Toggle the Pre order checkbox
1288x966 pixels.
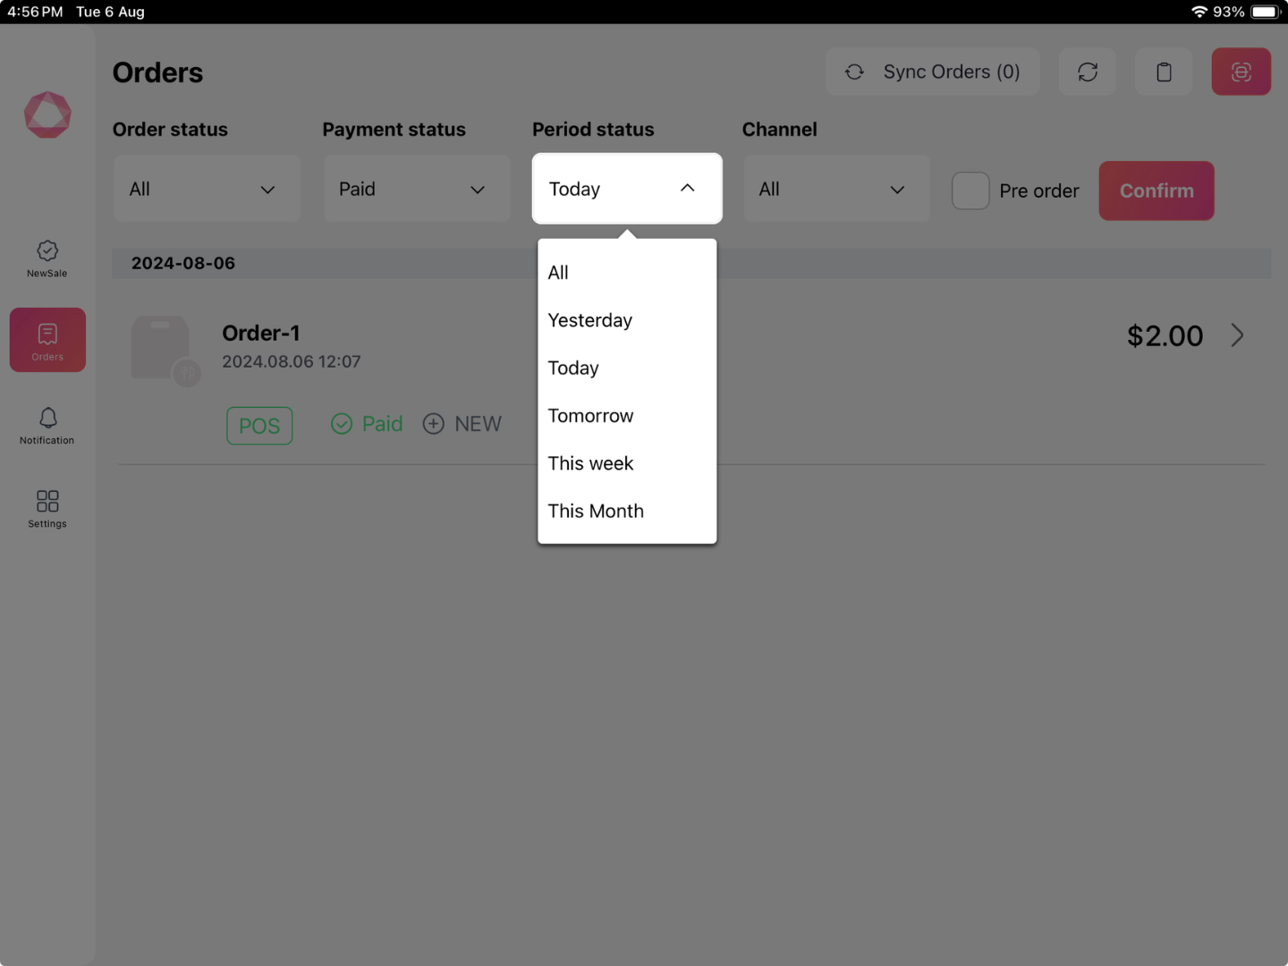970,191
